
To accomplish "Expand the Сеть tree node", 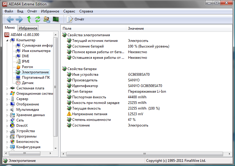I will 7,121.
